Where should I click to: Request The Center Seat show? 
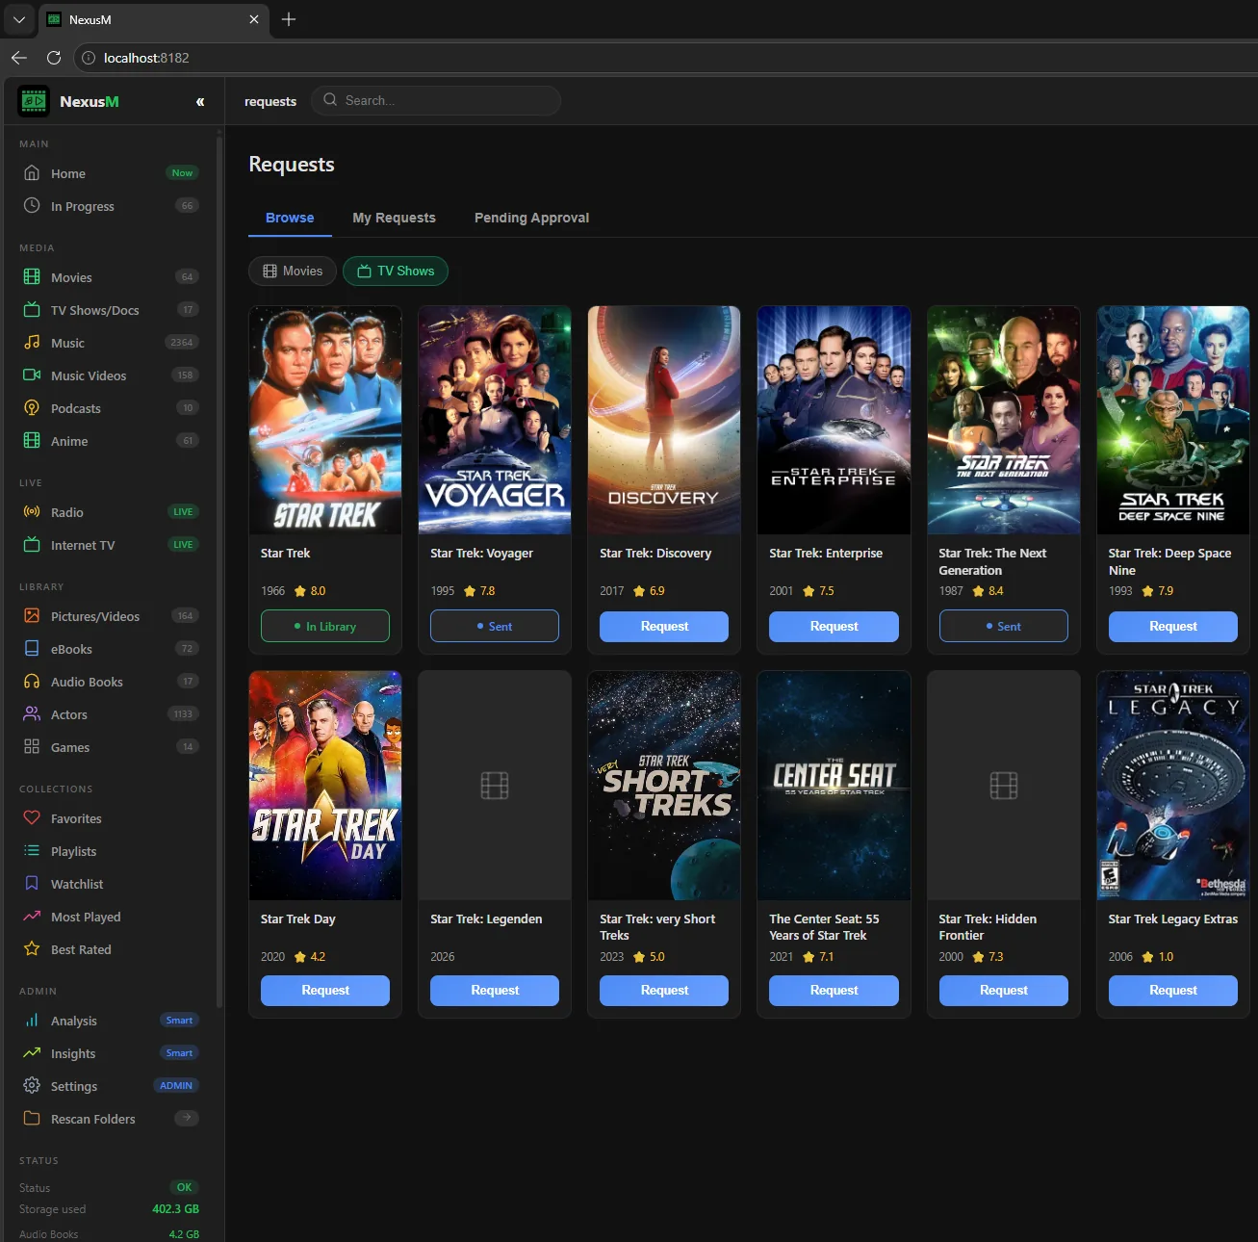pos(834,991)
